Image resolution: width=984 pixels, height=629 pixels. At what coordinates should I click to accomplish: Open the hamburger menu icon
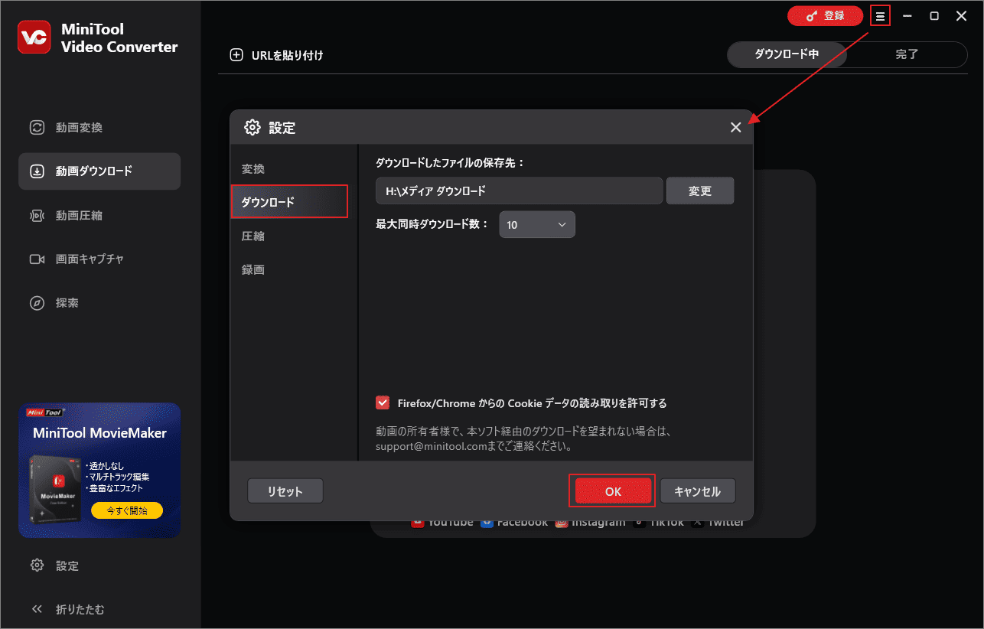pos(880,16)
